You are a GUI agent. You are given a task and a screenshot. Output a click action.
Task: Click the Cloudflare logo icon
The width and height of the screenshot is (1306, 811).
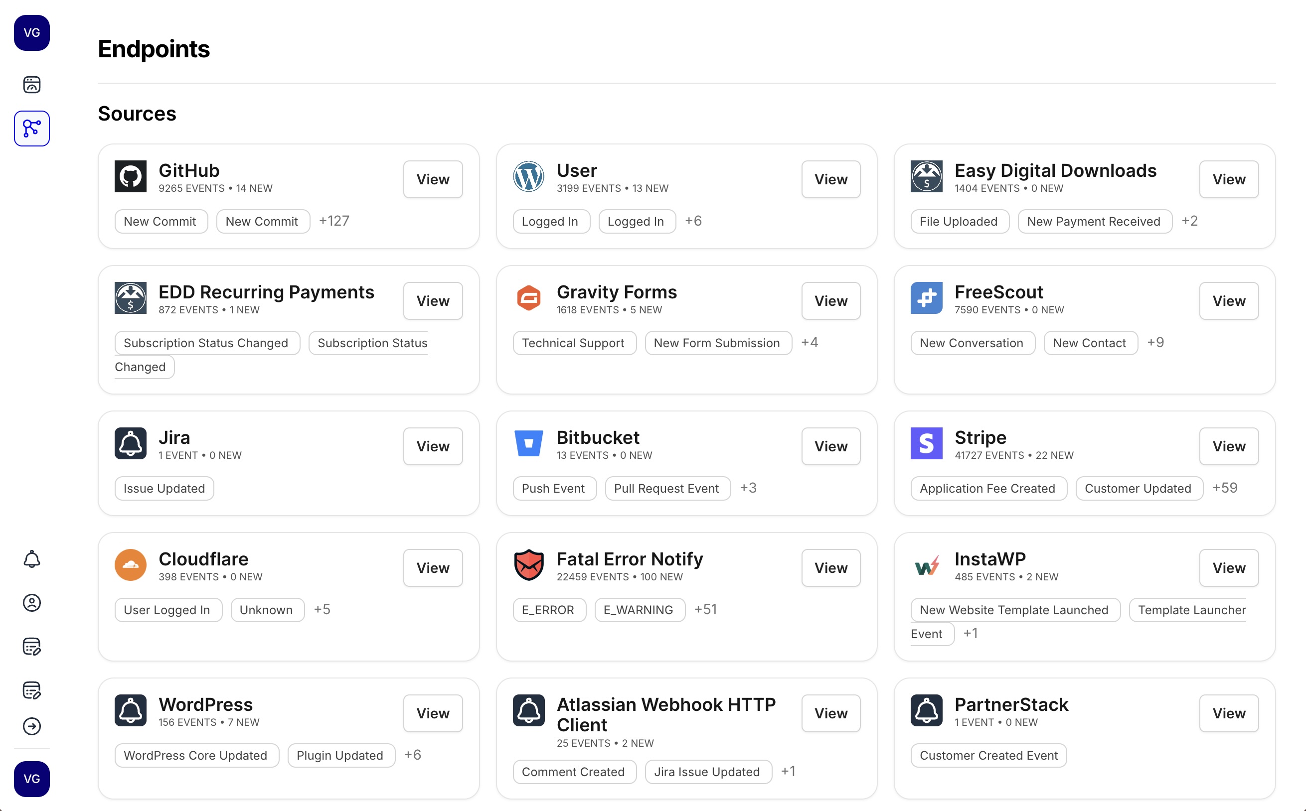tap(131, 565)
